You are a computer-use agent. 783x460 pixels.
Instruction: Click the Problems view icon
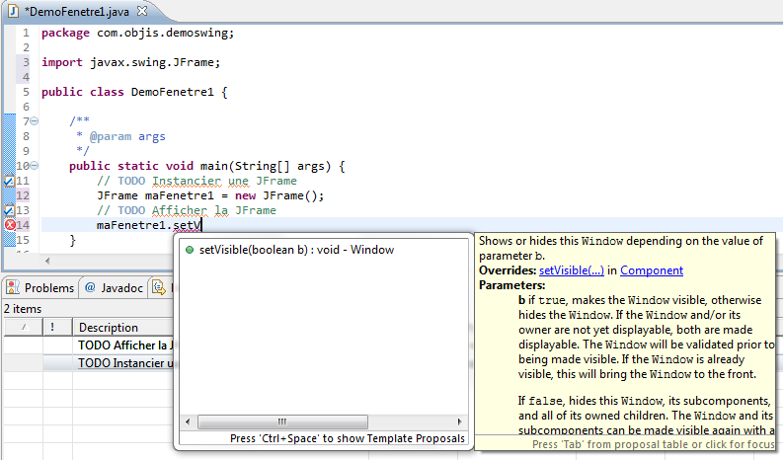point(13,288)
